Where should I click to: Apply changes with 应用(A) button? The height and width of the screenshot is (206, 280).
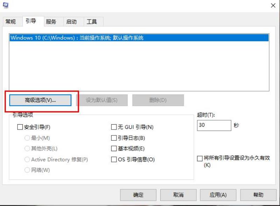tap(218, 195)
